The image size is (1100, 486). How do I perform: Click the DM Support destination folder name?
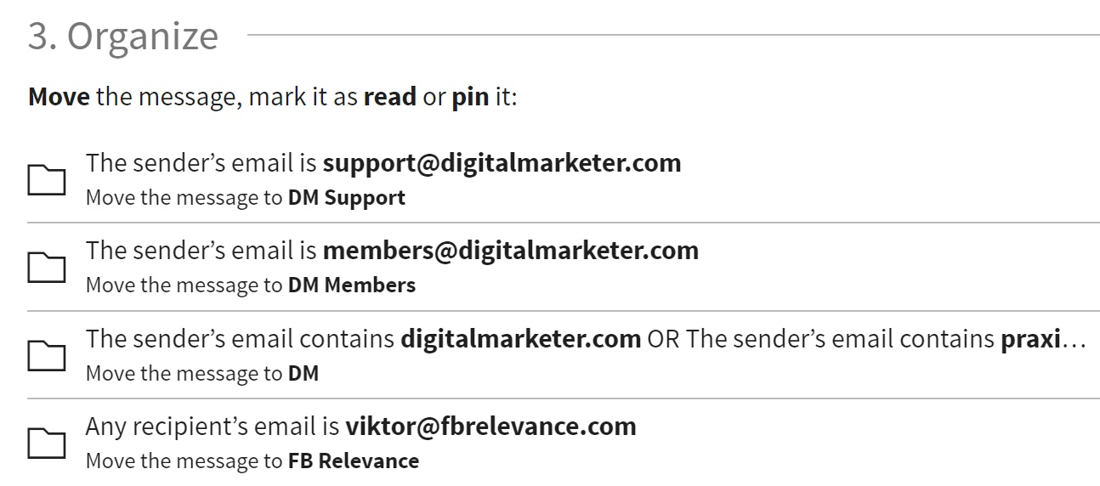point(347,198)
